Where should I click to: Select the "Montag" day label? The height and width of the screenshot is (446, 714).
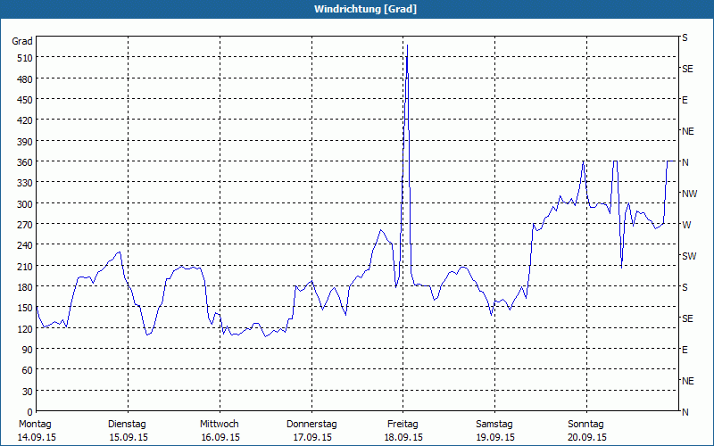point(35,424)
